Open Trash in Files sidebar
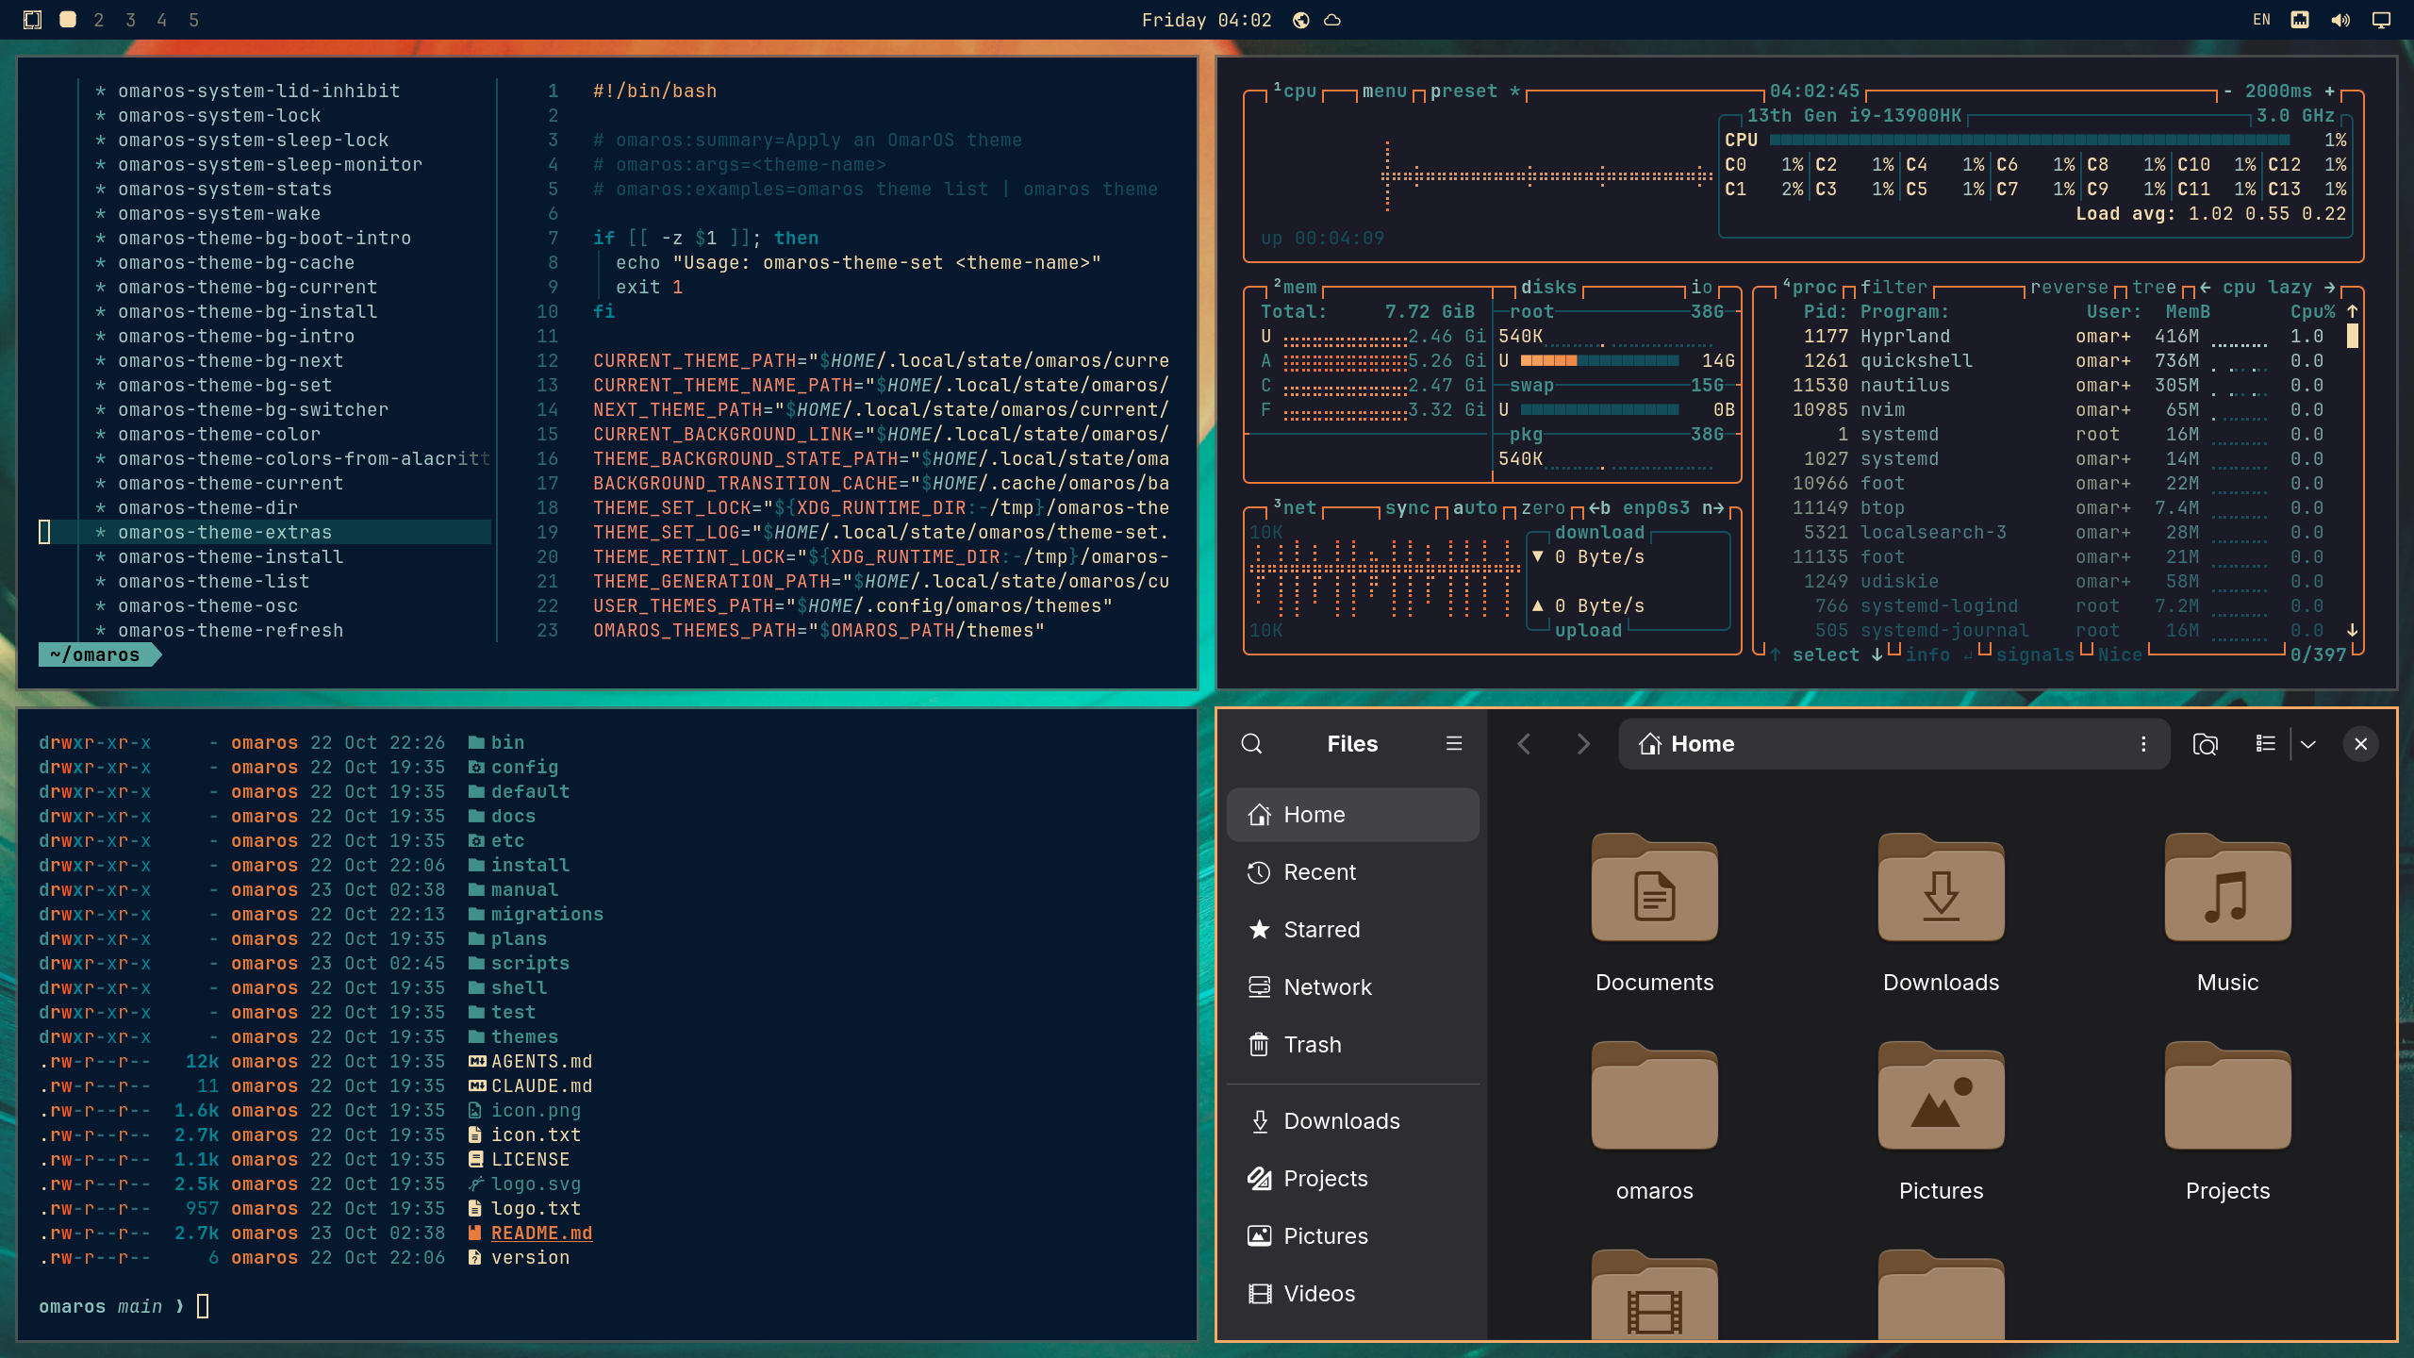Image resolution: width=2414 pixels, height=1358 pixels. (1352, 1045)
